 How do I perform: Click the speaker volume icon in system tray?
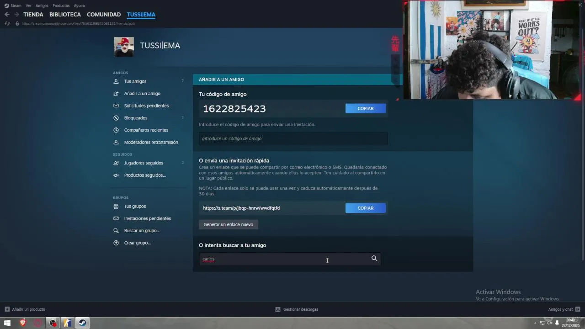(549, 323)
